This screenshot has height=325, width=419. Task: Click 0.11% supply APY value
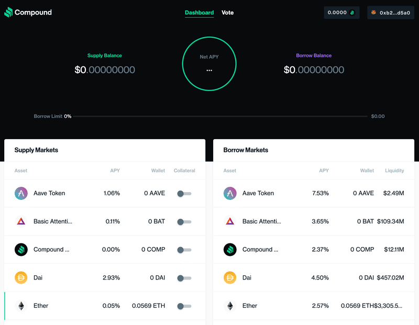pyautogui.click(x=113, y=221)
